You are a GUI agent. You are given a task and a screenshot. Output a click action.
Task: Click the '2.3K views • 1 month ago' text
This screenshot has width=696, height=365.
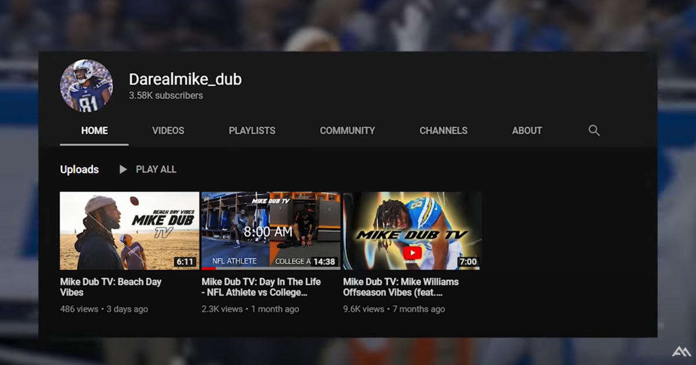pos(250,309)
